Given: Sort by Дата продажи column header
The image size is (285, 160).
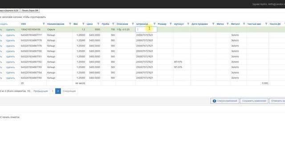Looking at the screenshot, I should [x=199, y=24].
